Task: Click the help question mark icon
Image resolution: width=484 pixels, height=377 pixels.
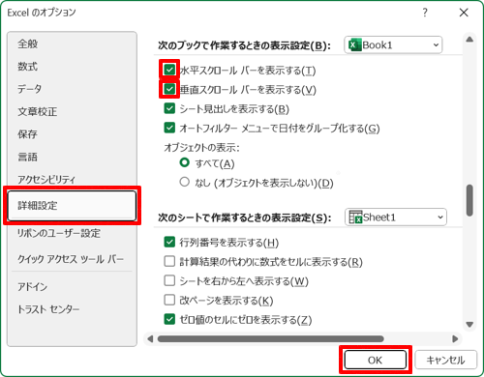Action: (x=425, y=13)
